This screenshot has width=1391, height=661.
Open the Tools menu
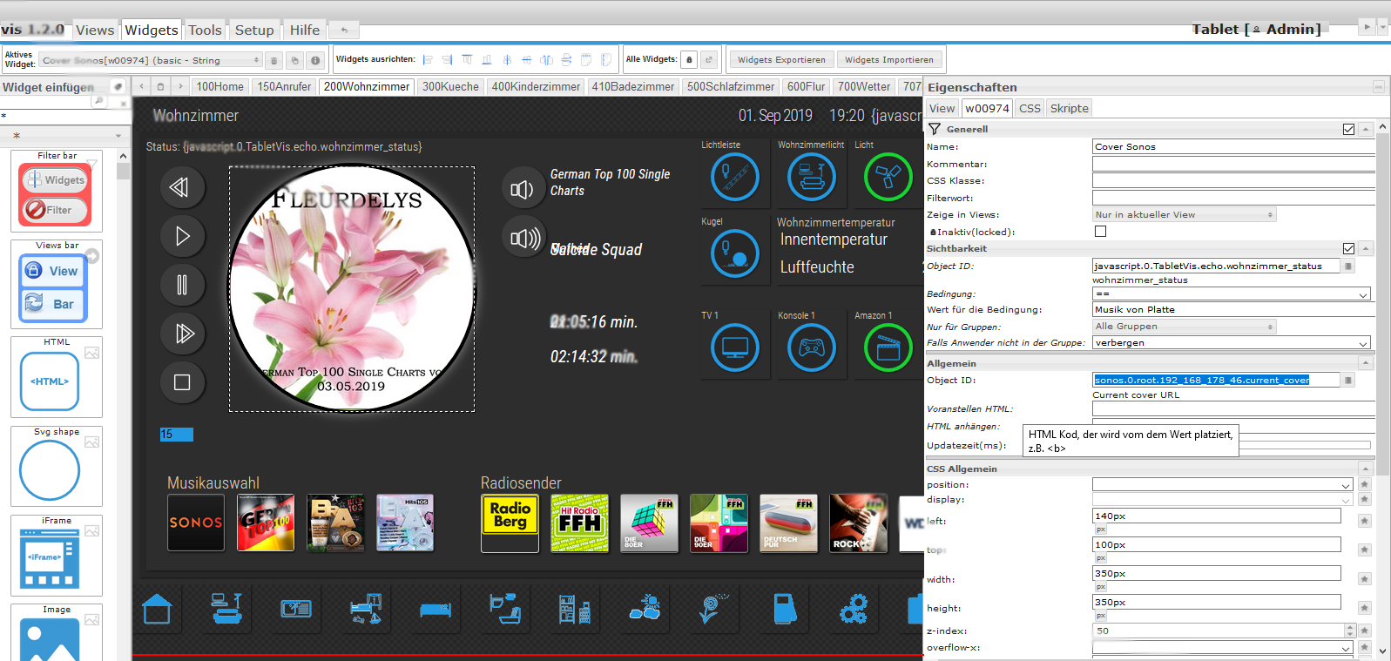[205, 30]
